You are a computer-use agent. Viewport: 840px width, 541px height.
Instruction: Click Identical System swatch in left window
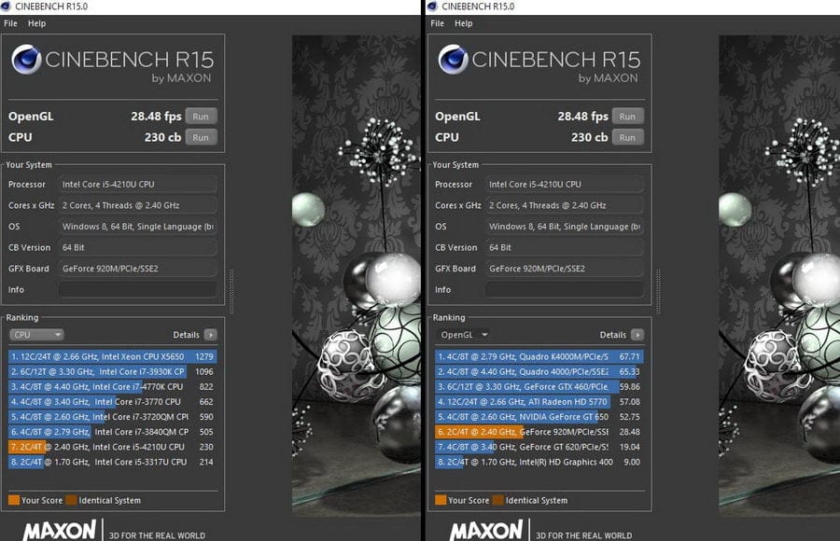pos(71,500)
